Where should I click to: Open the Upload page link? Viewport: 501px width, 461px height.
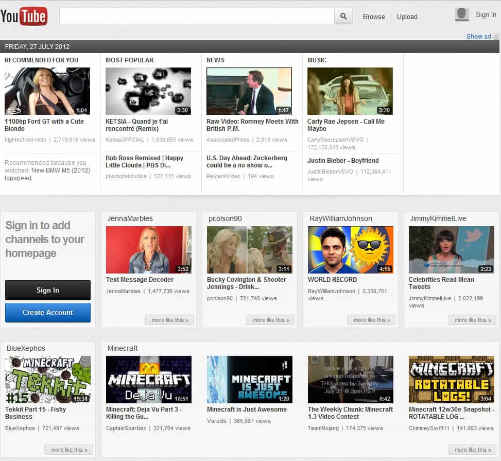[407, 16]
